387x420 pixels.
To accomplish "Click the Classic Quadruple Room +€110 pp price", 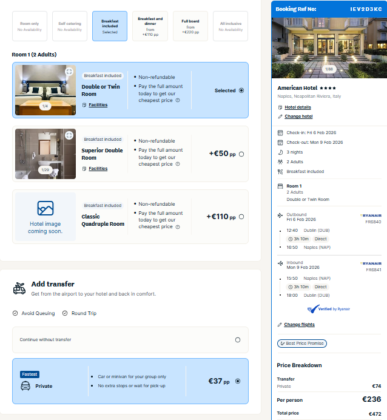I will [x=221, y=217].
